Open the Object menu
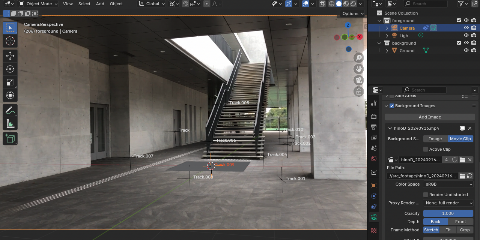Screen dimensions: 480x240 click(116, 4)
